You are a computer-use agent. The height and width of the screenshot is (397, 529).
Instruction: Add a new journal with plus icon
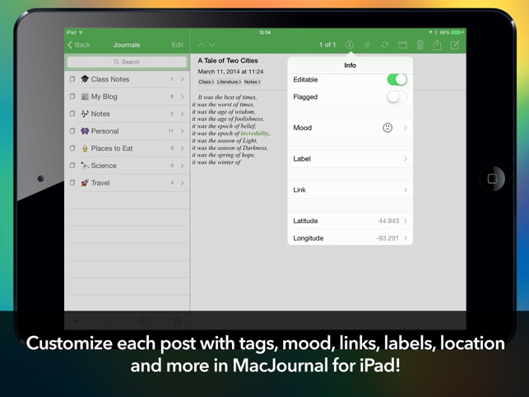click(75, 321)
